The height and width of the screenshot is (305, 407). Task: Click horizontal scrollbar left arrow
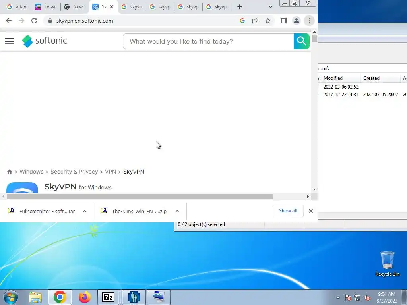3,196
